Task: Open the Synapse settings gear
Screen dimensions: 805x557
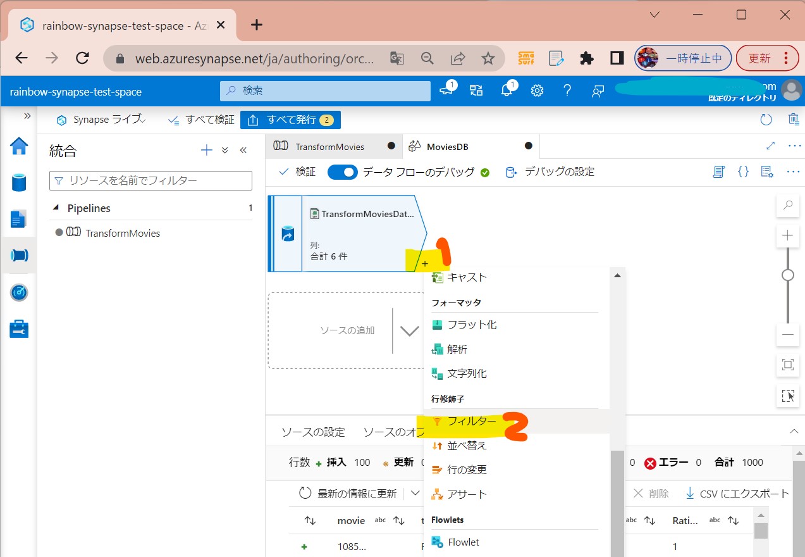Action: pos(537,91)
